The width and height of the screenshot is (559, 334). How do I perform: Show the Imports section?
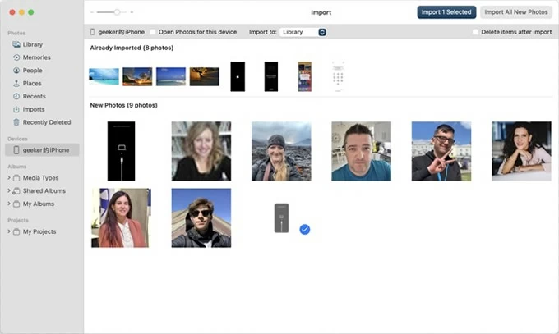pyautogui.click(x=34, y=109)
